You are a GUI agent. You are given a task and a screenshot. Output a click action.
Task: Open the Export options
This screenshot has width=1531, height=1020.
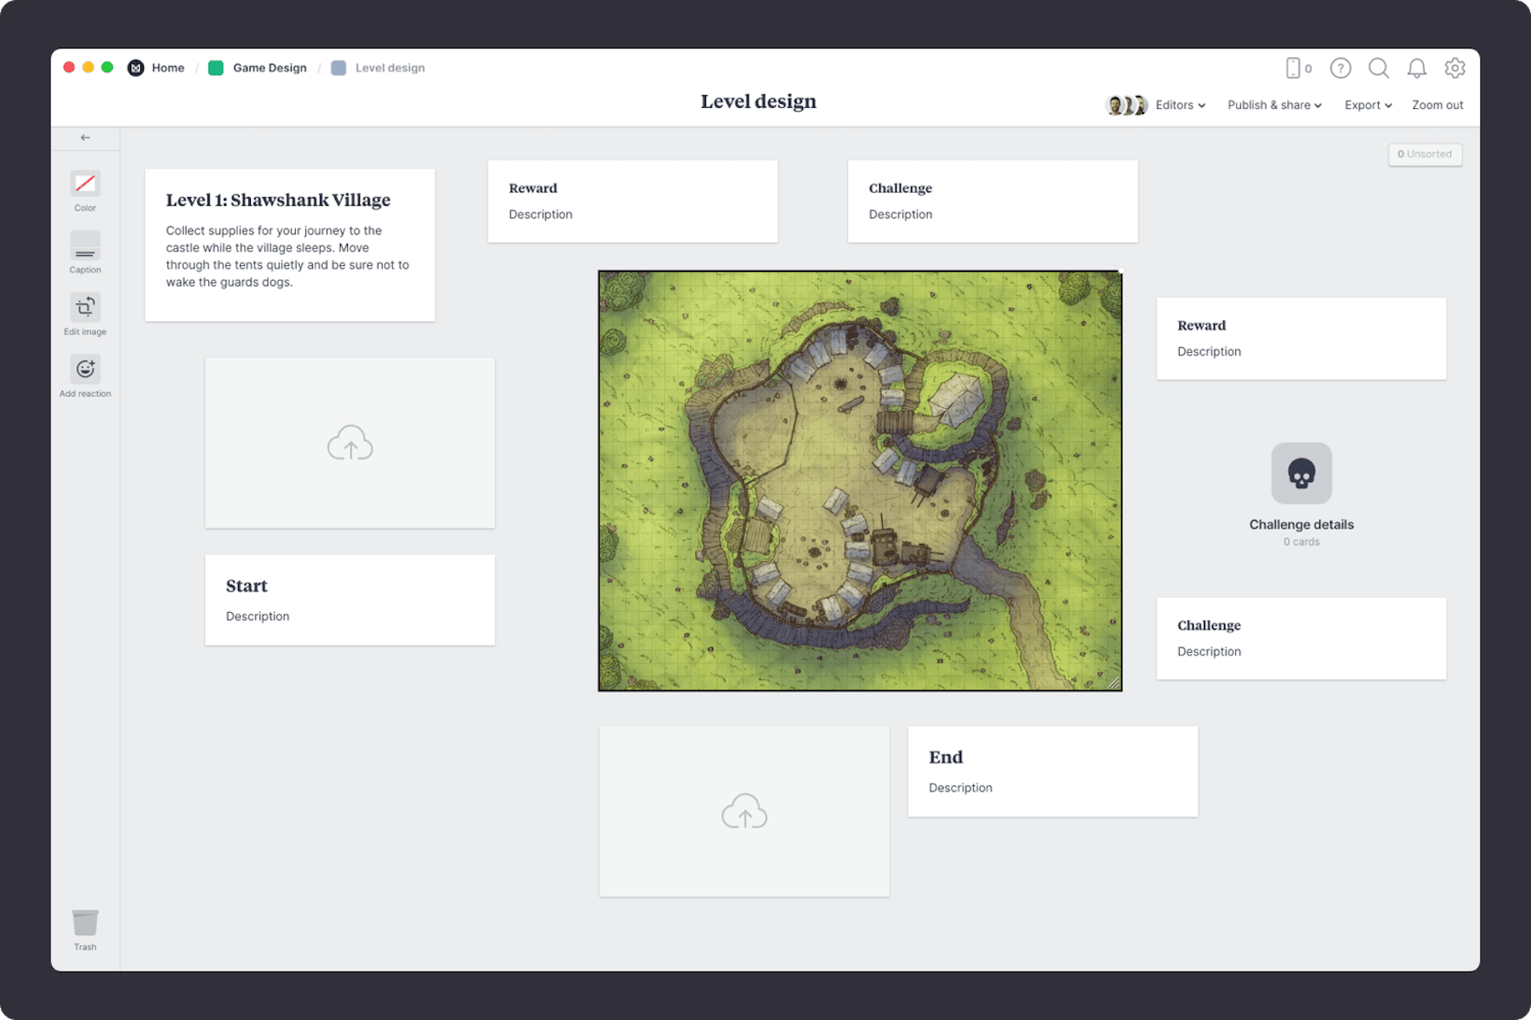1367,105
